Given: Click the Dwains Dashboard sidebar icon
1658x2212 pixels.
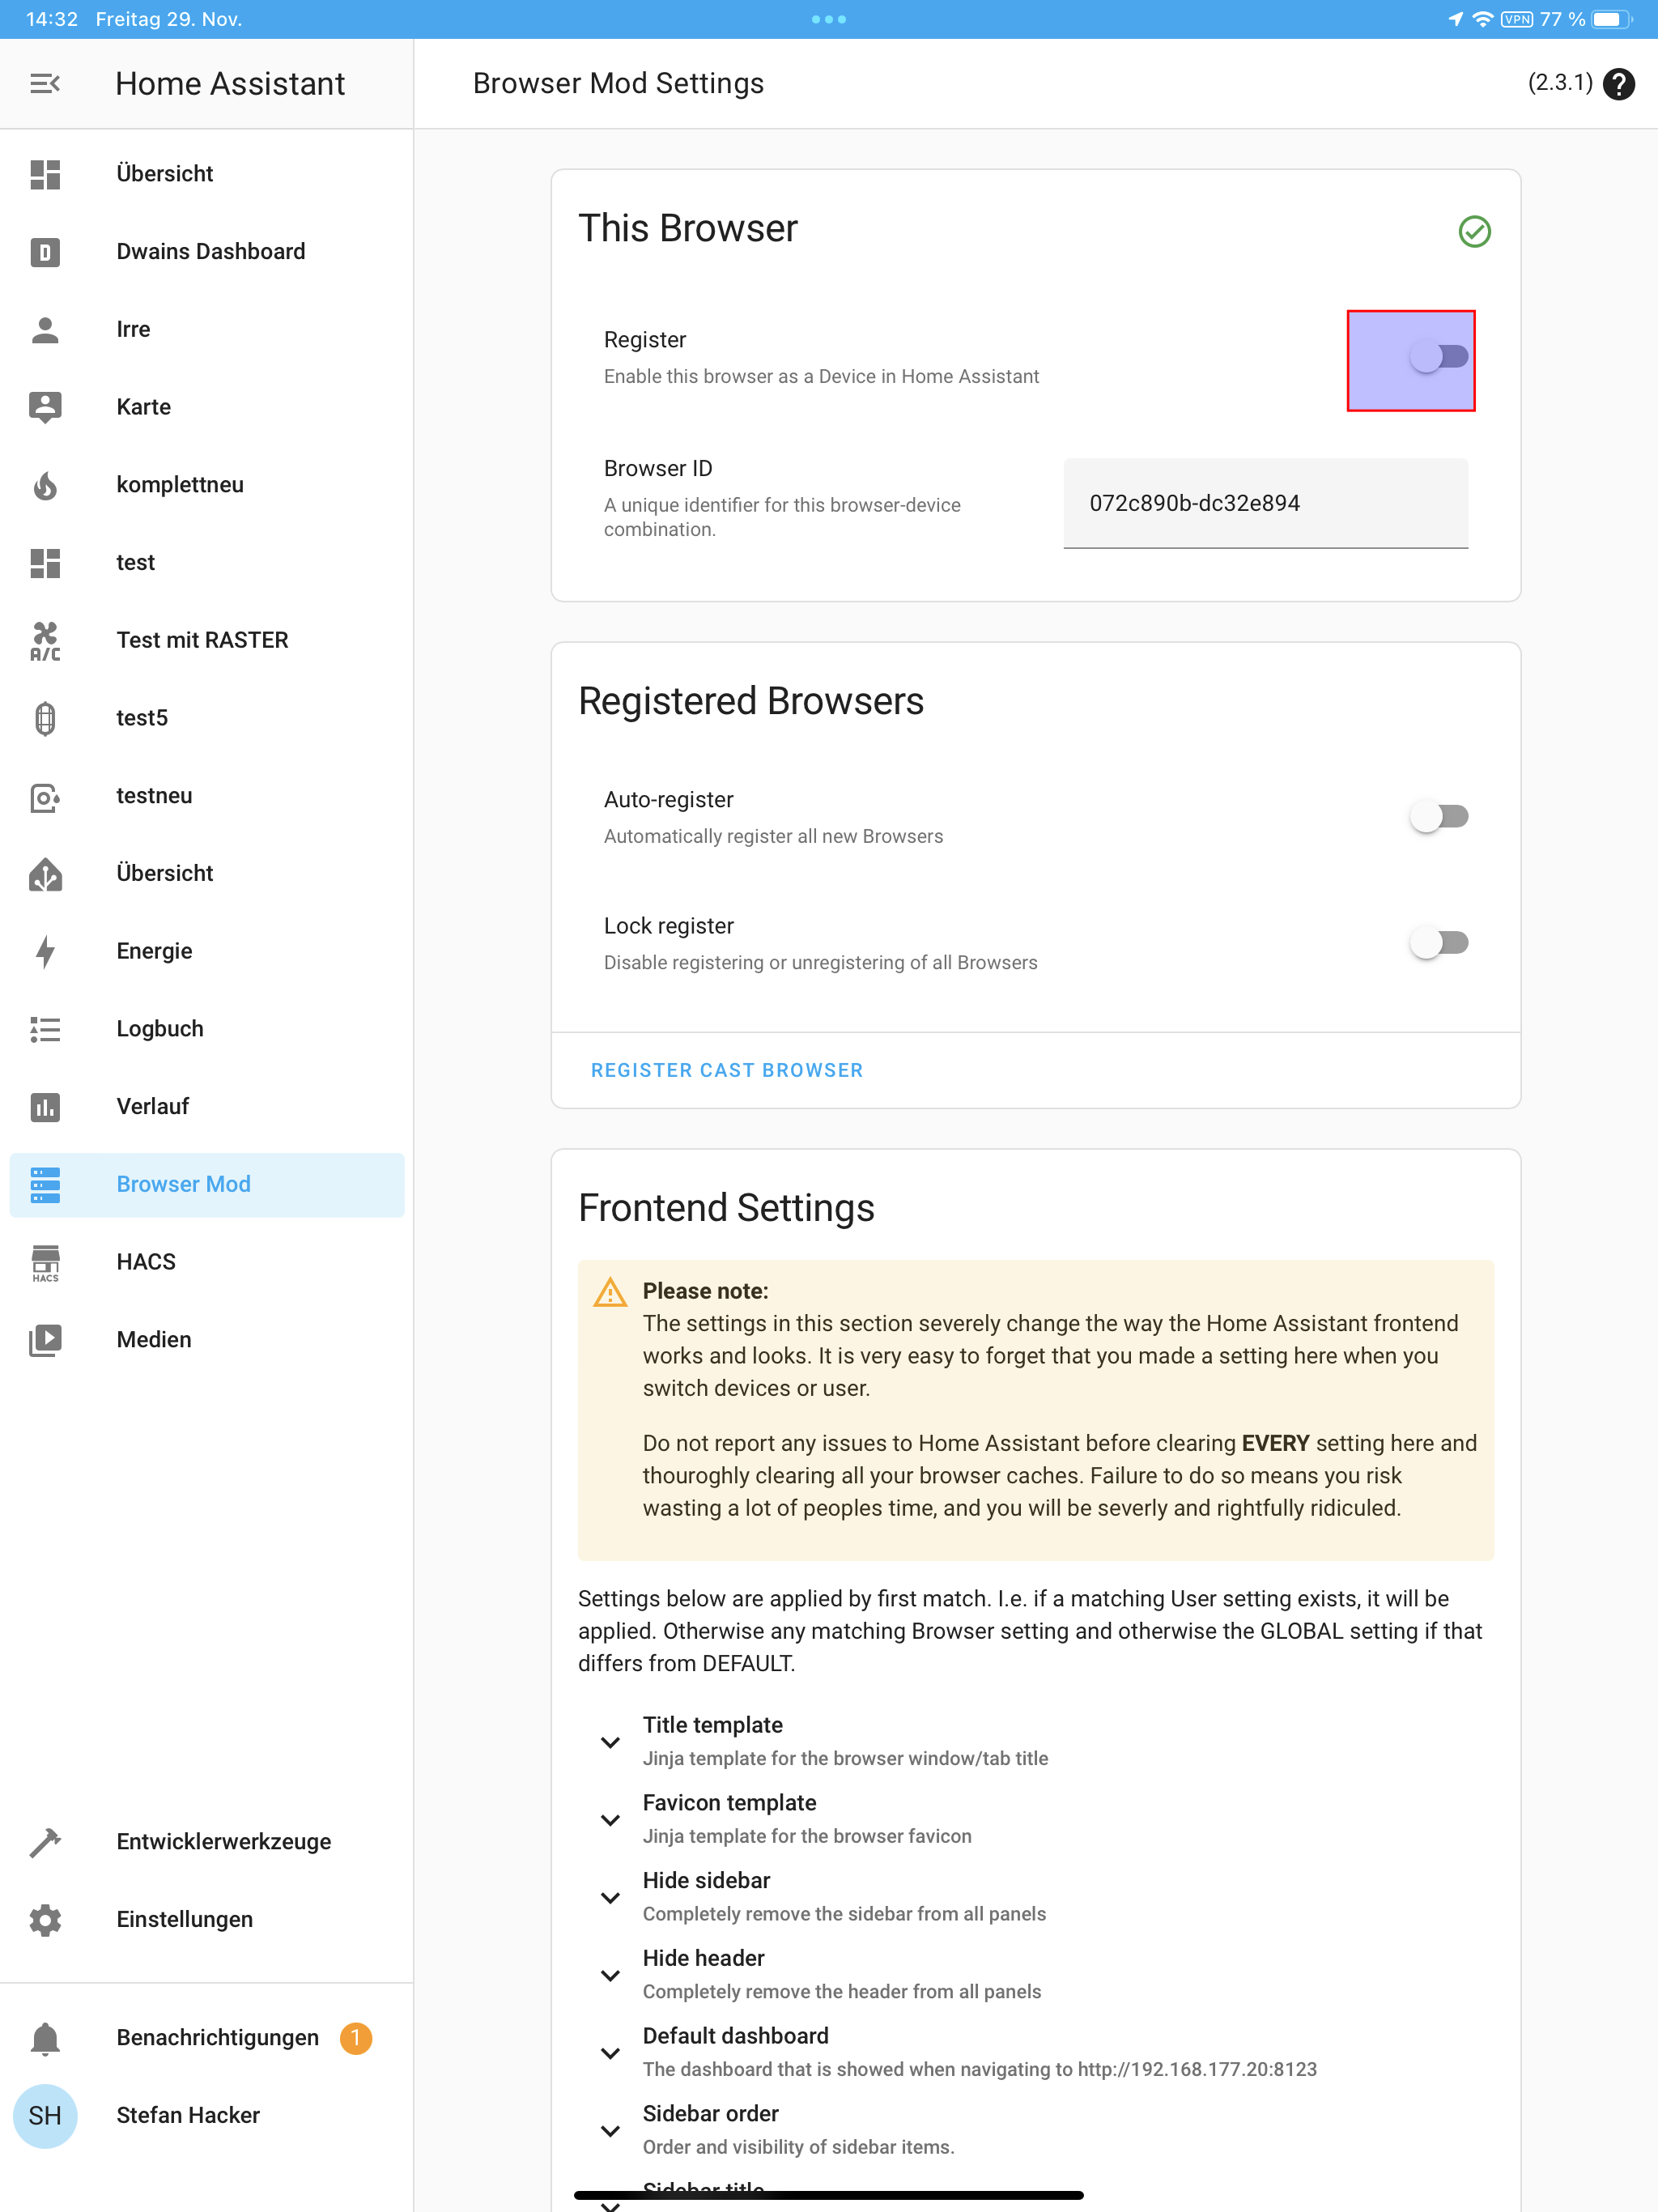Looking at the screenshot, I should (x=45, y=252).
